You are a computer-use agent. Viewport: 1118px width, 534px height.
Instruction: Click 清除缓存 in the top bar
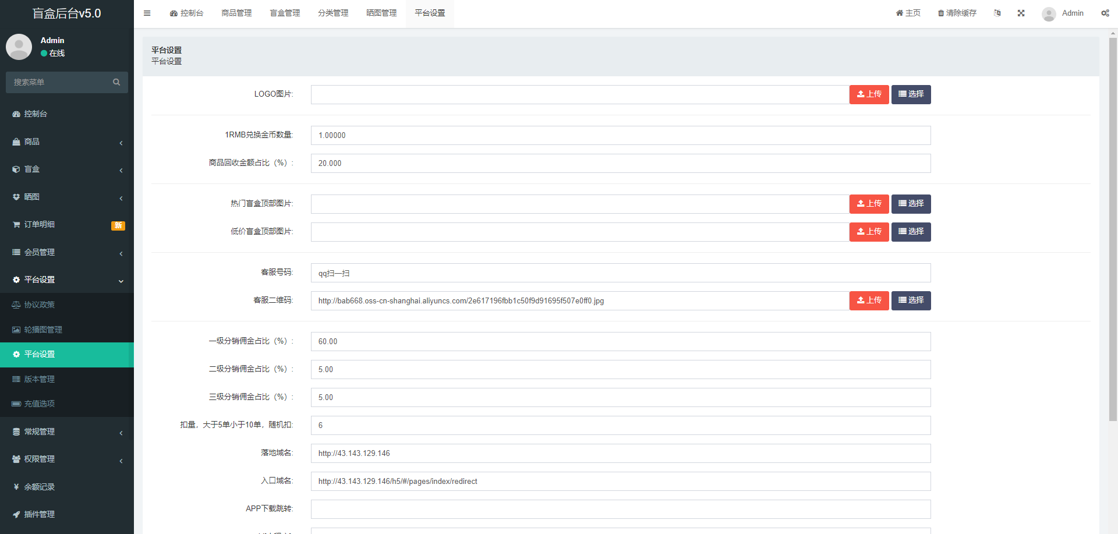pos(957,12)
